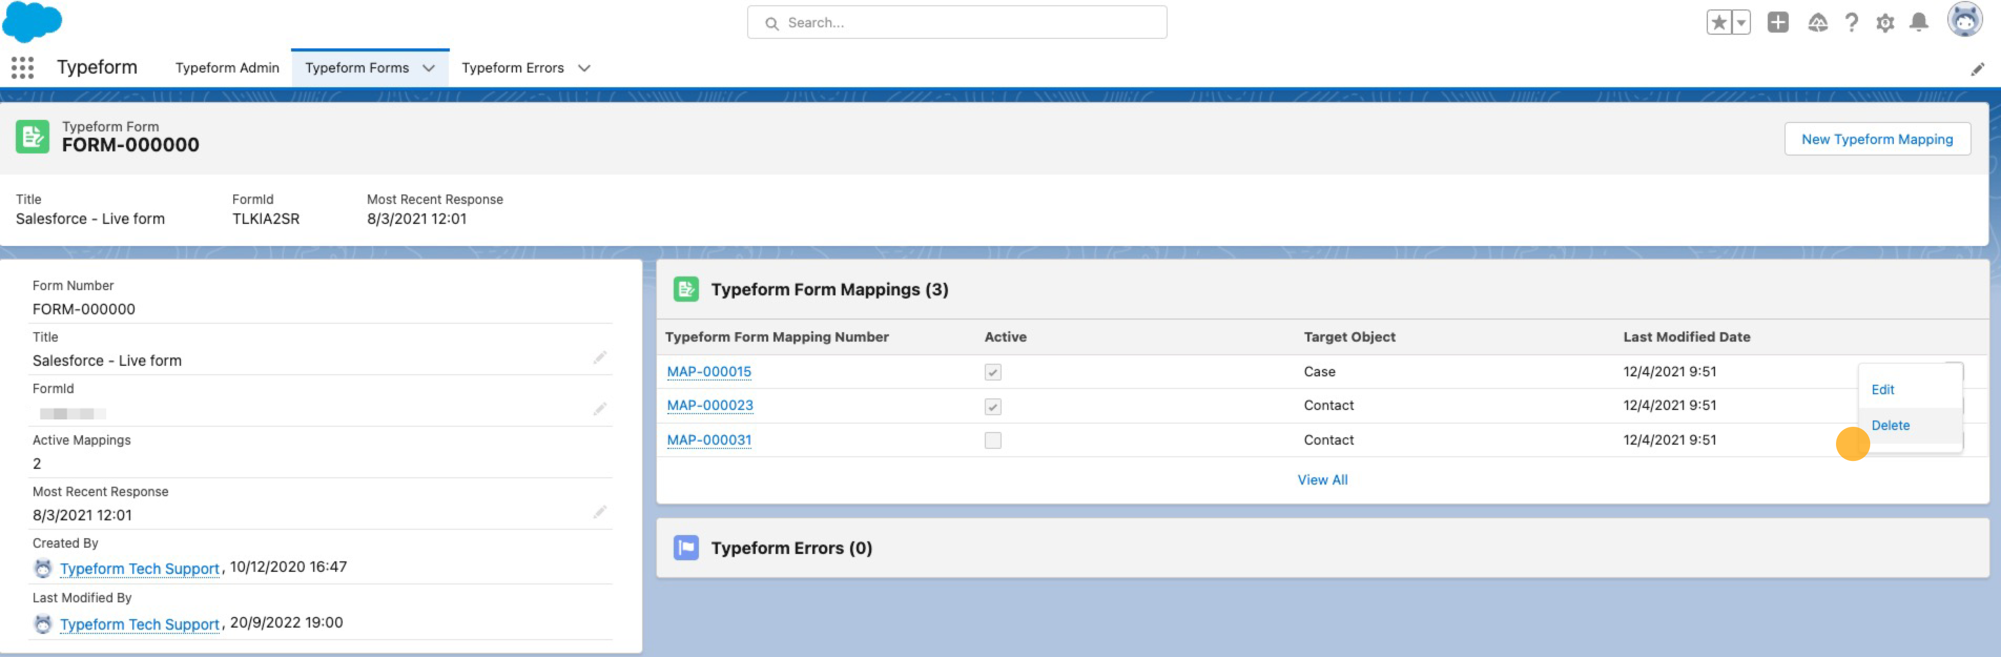The width and height of the screenshot is (2001, 657).
Task: Click the Typeform Form Mapping Number column header
Action: [777, 337]
